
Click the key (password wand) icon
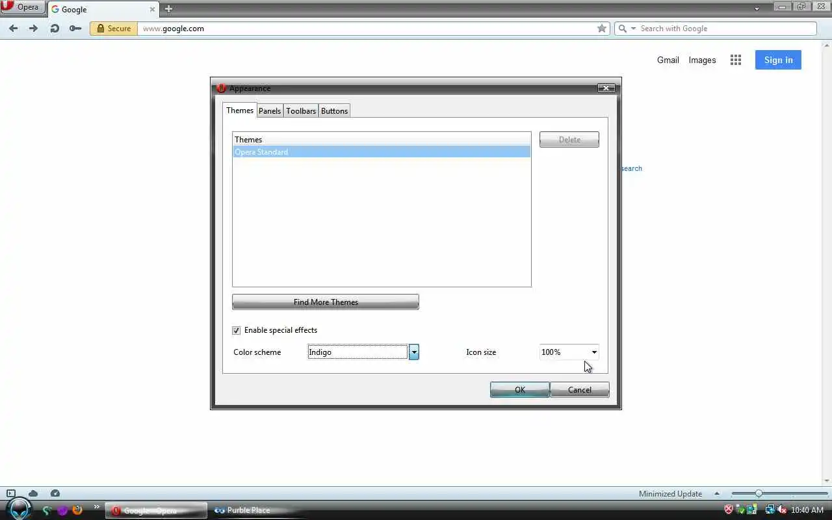point(75,29)
